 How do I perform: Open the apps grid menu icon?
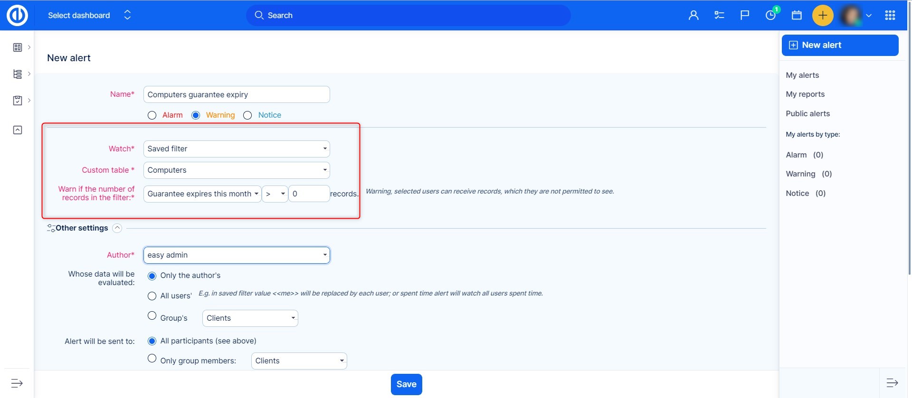890,15
